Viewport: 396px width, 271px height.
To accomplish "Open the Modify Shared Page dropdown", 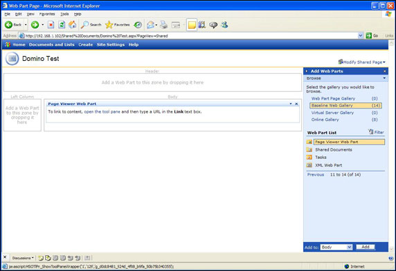I will [361, 62].
